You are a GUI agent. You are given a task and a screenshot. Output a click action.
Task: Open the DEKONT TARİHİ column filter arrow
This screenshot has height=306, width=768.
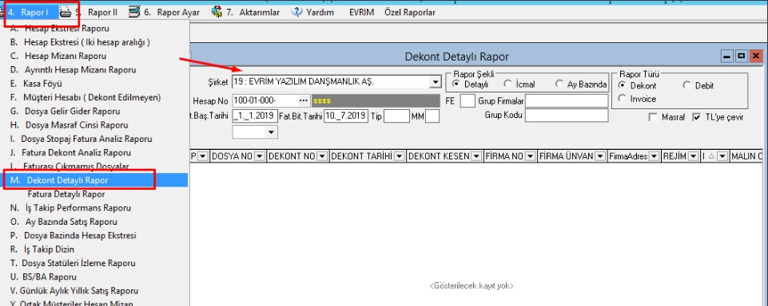point(399,156)
